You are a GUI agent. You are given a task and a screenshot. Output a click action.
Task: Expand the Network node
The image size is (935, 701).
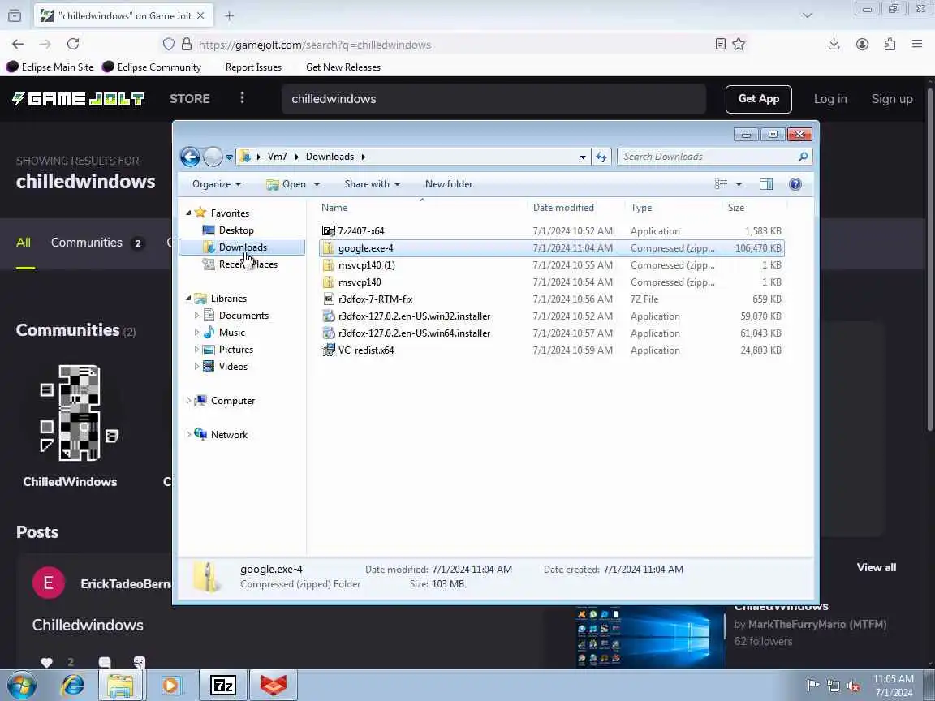(188, 435)
